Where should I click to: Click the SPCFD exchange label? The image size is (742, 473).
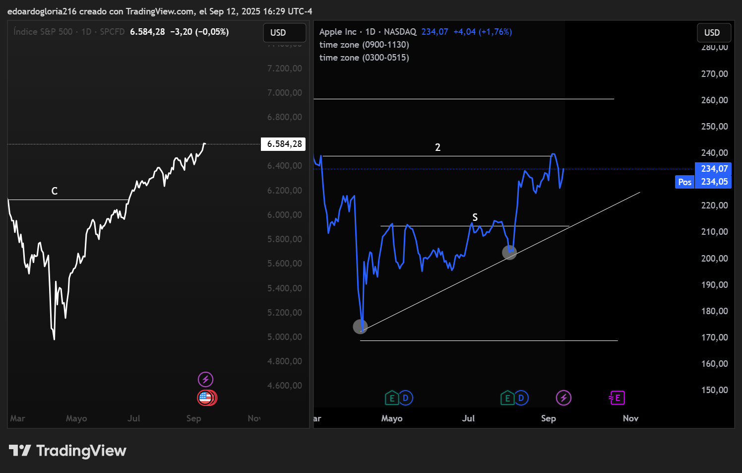112,32
